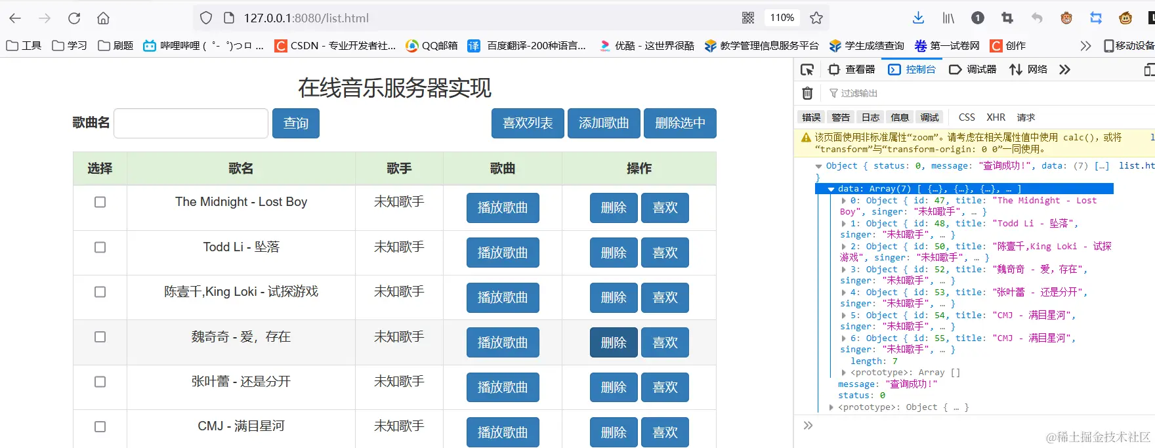Open the QQ邮箱 bookmark
1155x448 pixels.
[431, 46]
